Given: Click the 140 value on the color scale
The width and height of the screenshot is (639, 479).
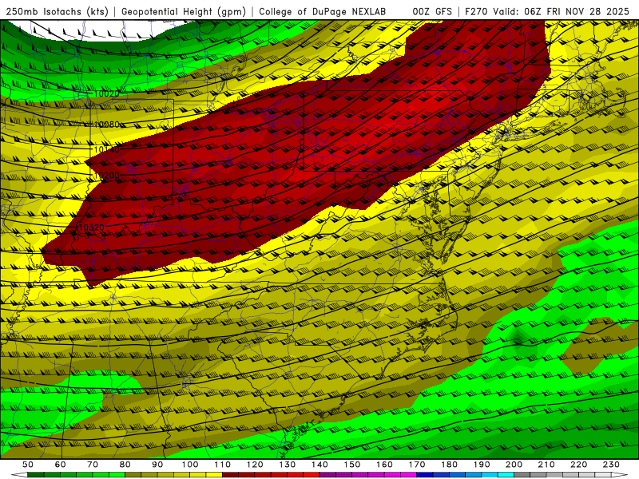Looking at the screenshot, I should 319,465.
